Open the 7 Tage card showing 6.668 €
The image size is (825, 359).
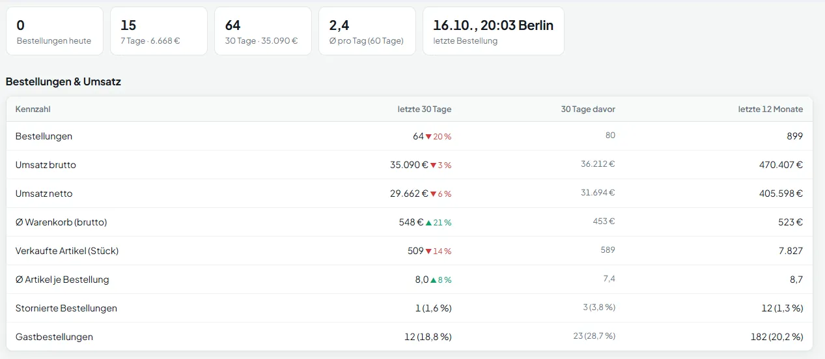coord(159,31)
